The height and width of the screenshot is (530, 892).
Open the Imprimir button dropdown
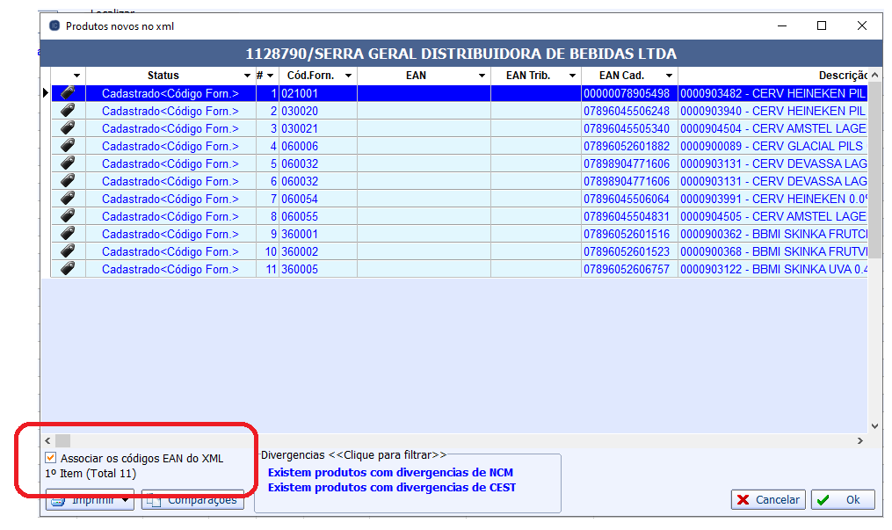(125, 500)
